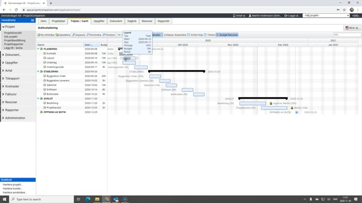
Task: Select the Underlag task icon
Action: coord(45,63)
